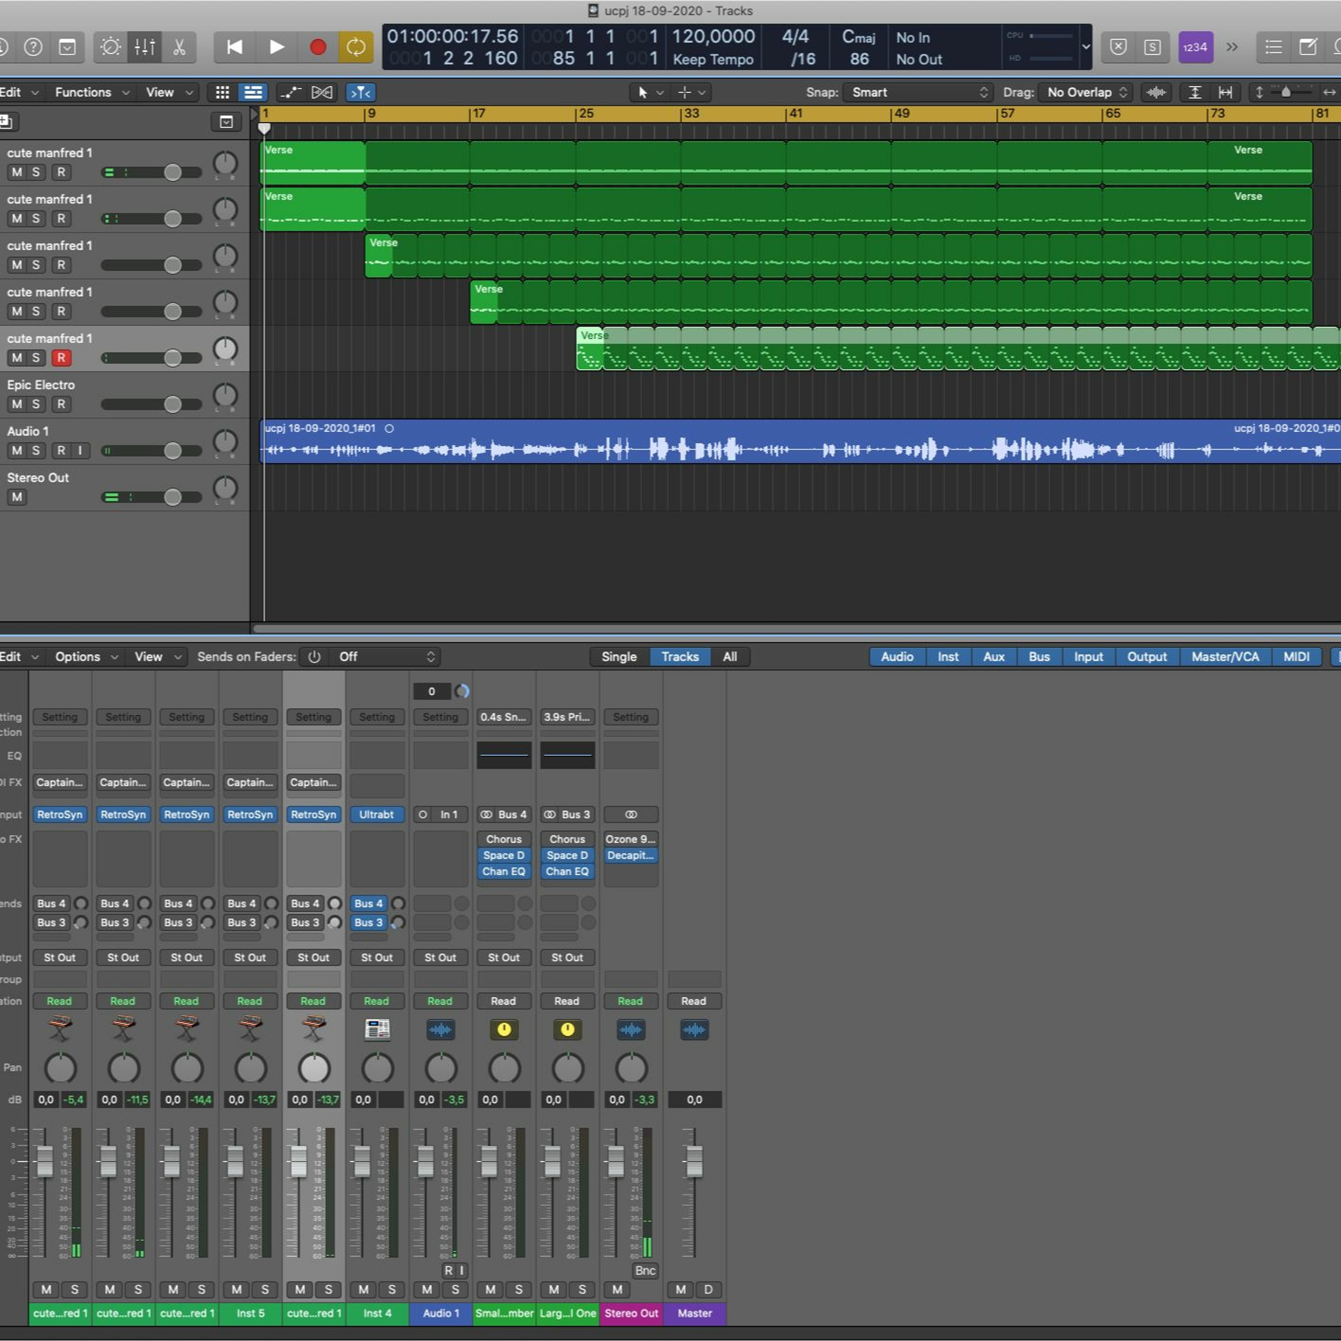
Task: Solo the Audio 1 track header
Action: click(36, 451)
